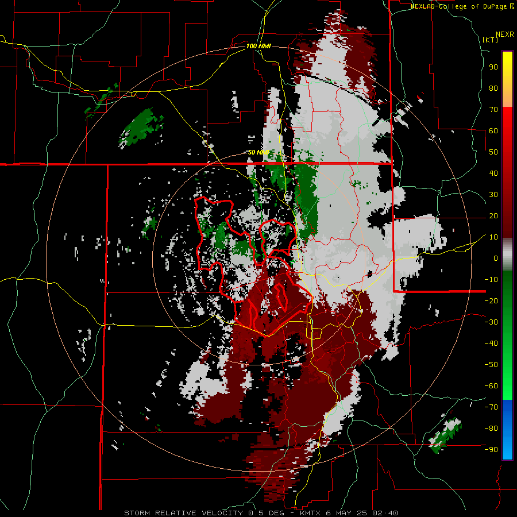Click the positive 10 value on the scale
This screenshot has width=517, height=517.
tap(493, 237)
